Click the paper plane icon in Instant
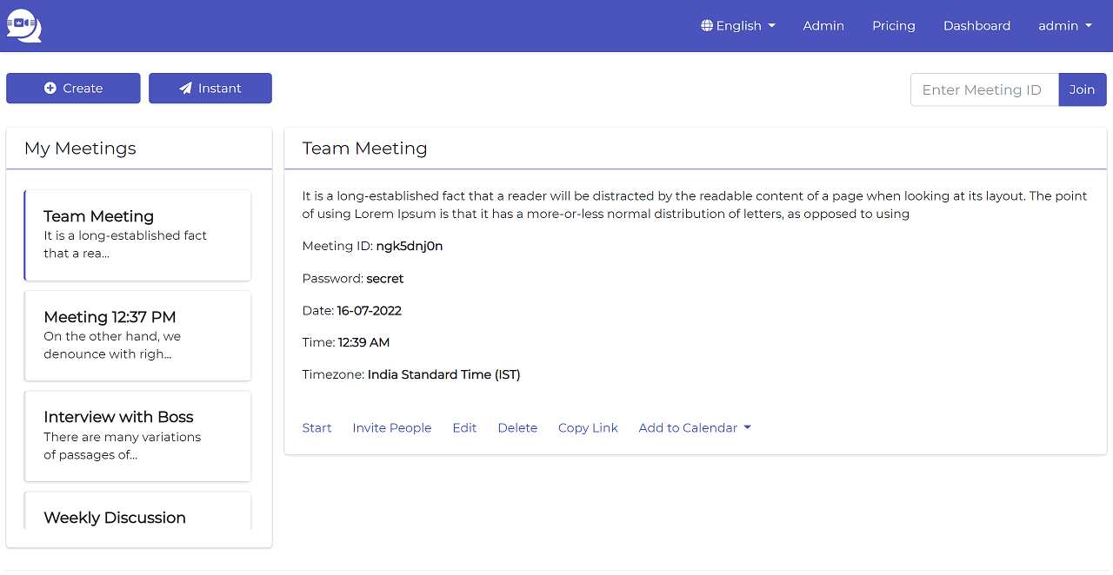This screenshot has height=575, width=1113. click(x=185, y=89)
